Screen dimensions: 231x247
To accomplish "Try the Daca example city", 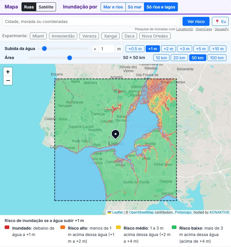I will (129, 36).
